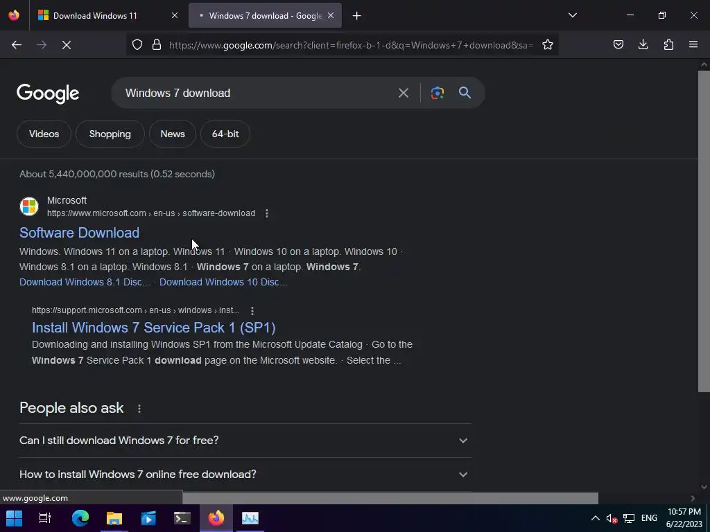
Task: Focus the browser address bar URL
Action: pyautogui.click(x=351, y=45)
